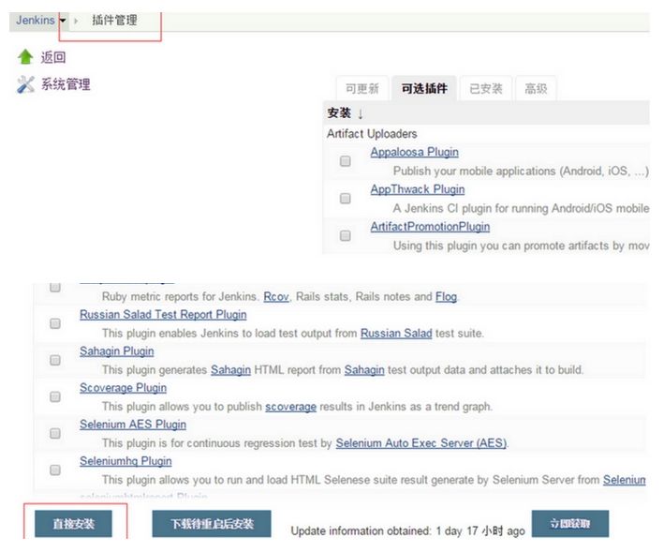Open the Scoverage Plugin title link
Image resolution: width=664 pixels, height=552 pixels.
123,388
